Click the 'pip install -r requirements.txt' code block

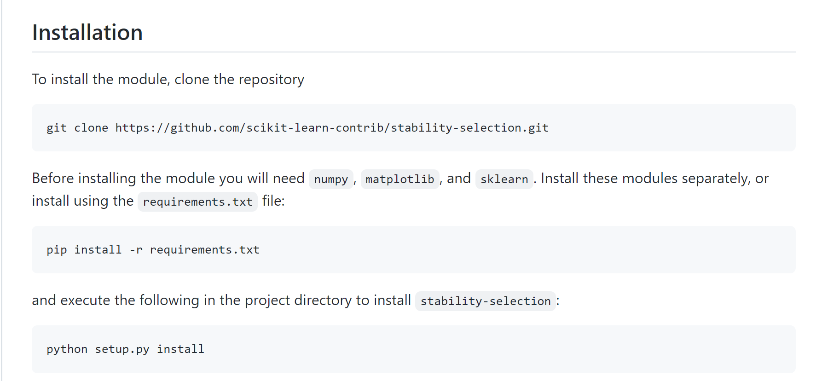[x=413, y=249]
